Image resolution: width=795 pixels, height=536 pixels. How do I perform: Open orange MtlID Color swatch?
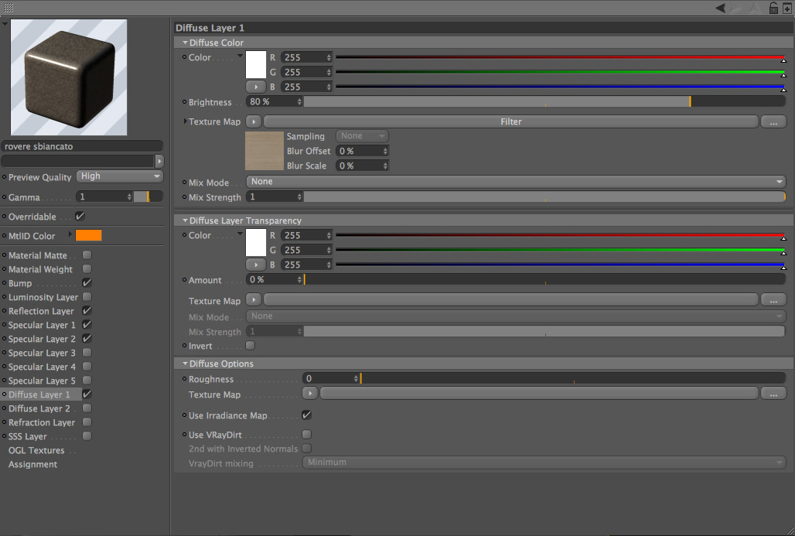coord(89,235)
